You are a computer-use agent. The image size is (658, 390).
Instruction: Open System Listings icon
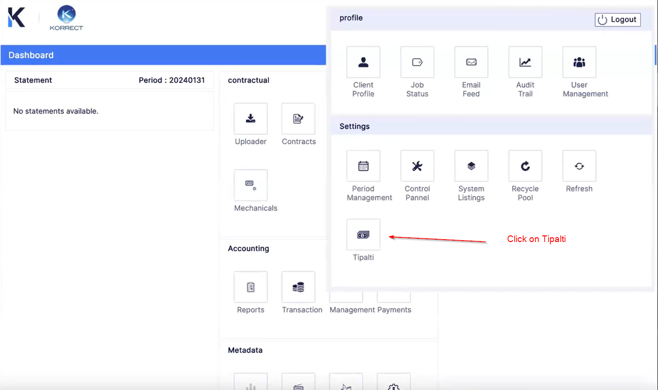click(471, 166)
